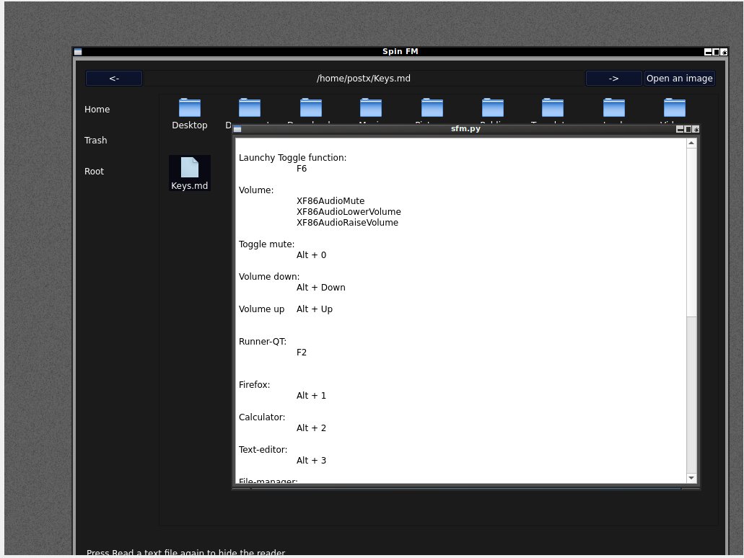The image size is (744, 558).
Task: Open the Spin FM window menu icon
Action: click(x=78, y=52)
